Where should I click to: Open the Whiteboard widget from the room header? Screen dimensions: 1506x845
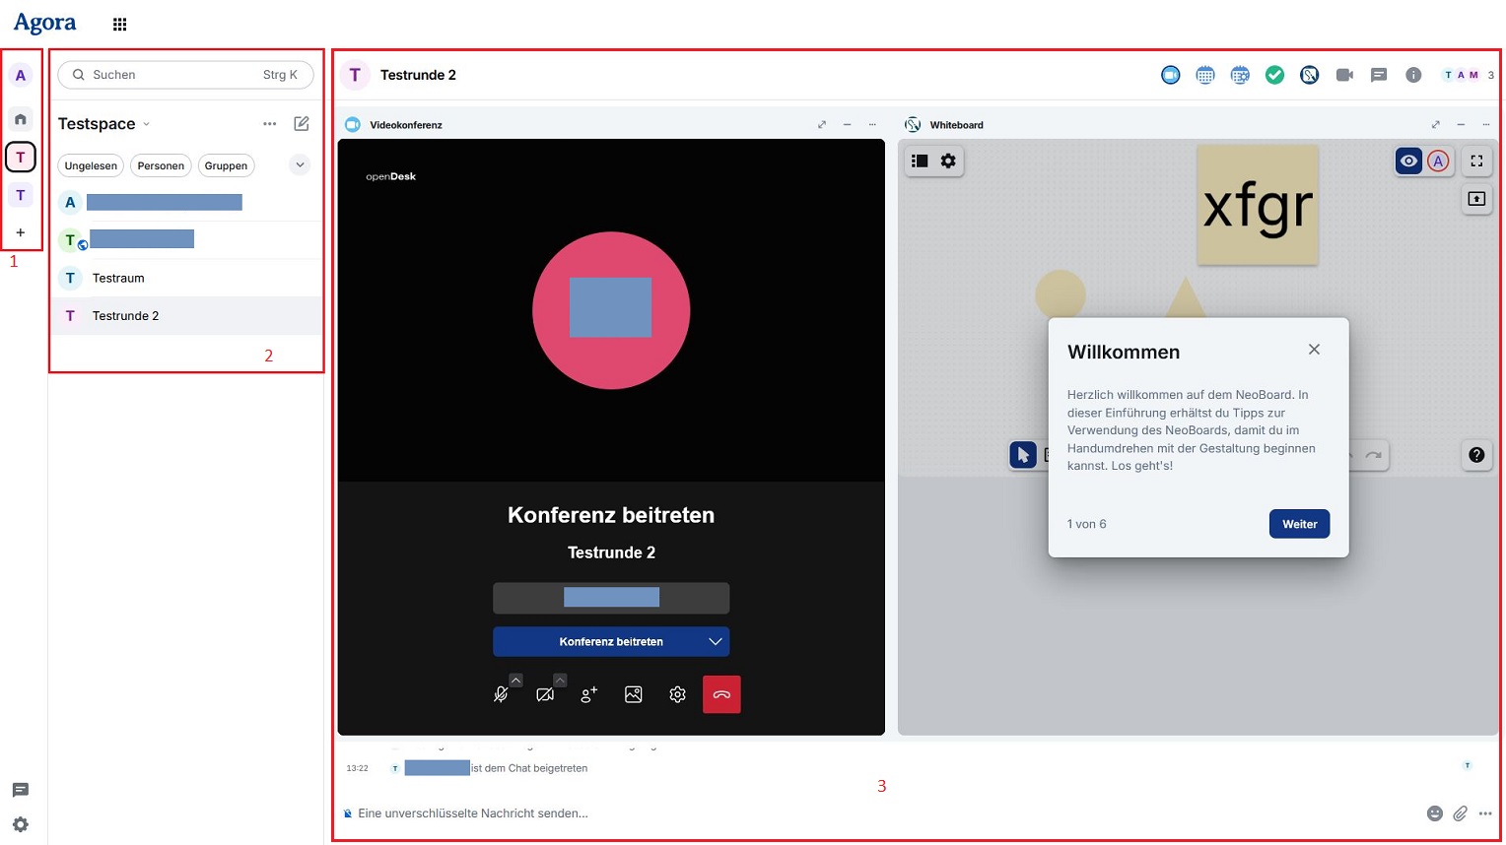(1309, 75)
